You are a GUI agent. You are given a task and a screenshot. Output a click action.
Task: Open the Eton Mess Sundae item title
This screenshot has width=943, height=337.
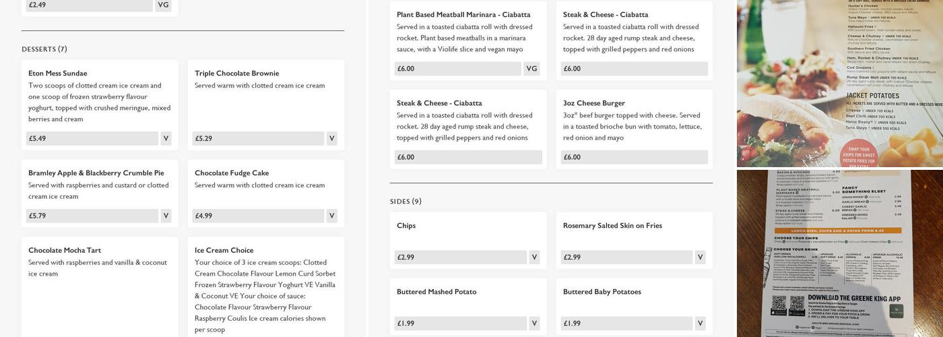coord(58,73)
